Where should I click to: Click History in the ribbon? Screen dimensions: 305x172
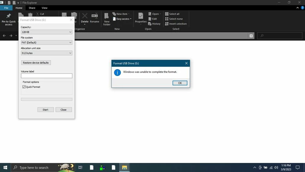[x=154, y=24]
